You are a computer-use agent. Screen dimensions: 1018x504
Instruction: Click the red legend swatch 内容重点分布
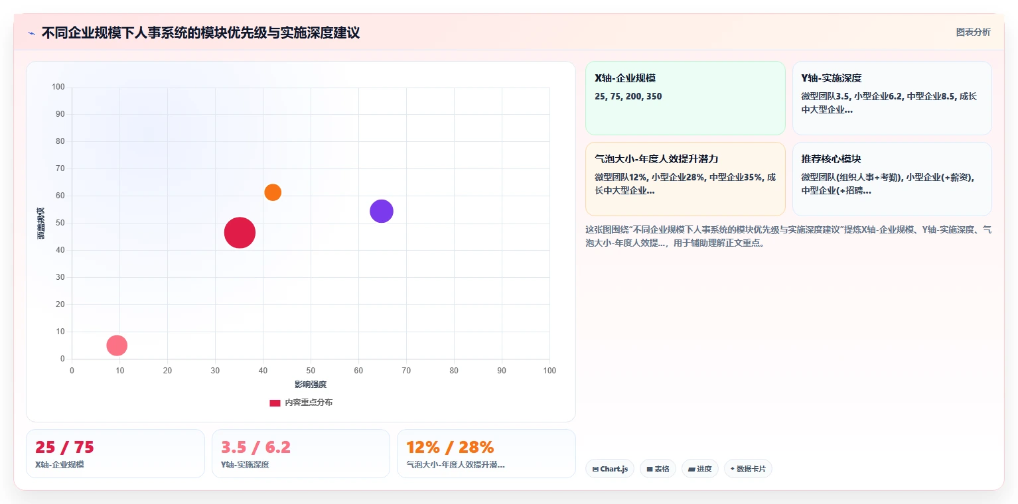[x=275, y=403]
